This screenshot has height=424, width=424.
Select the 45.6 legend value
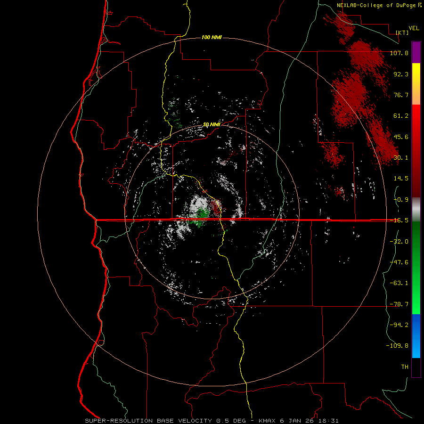(401, 137)
